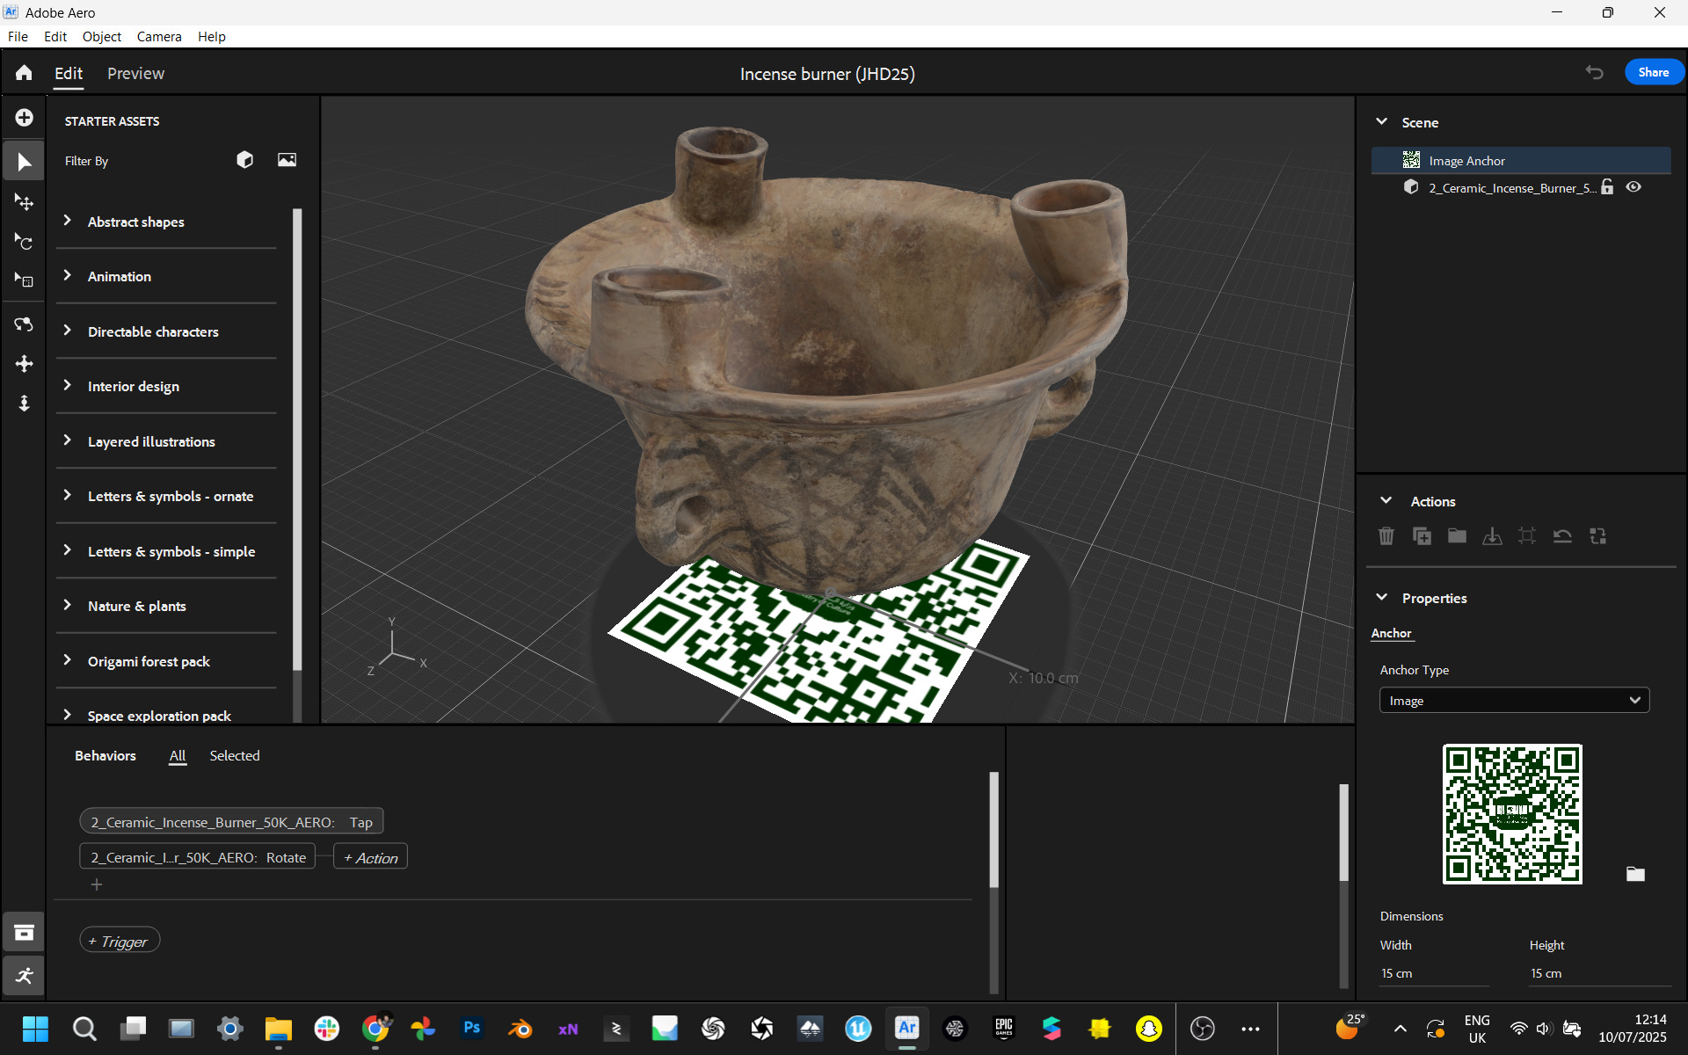This screenshot has height=1055, width=1688.
Task: Click the starter assets list scrollbar
Action: tap(297, 440)
